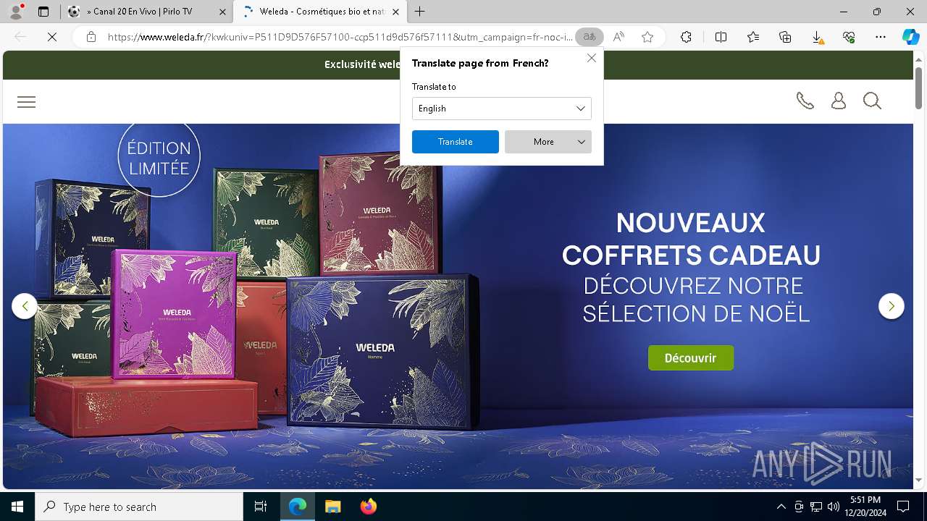The width and height of the screenshot is (927, 521).
Task: Open the Translate to language dropdown
Action: [502, 109]
